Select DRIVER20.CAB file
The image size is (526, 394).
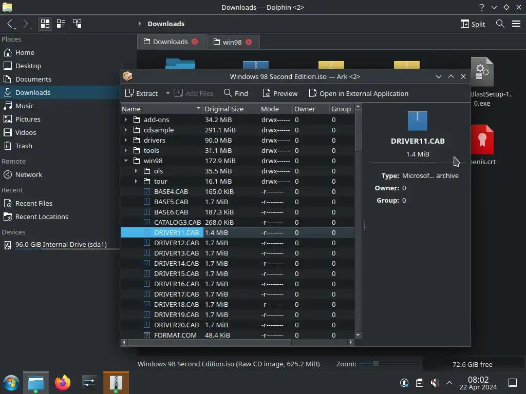(x=237, y=325)
